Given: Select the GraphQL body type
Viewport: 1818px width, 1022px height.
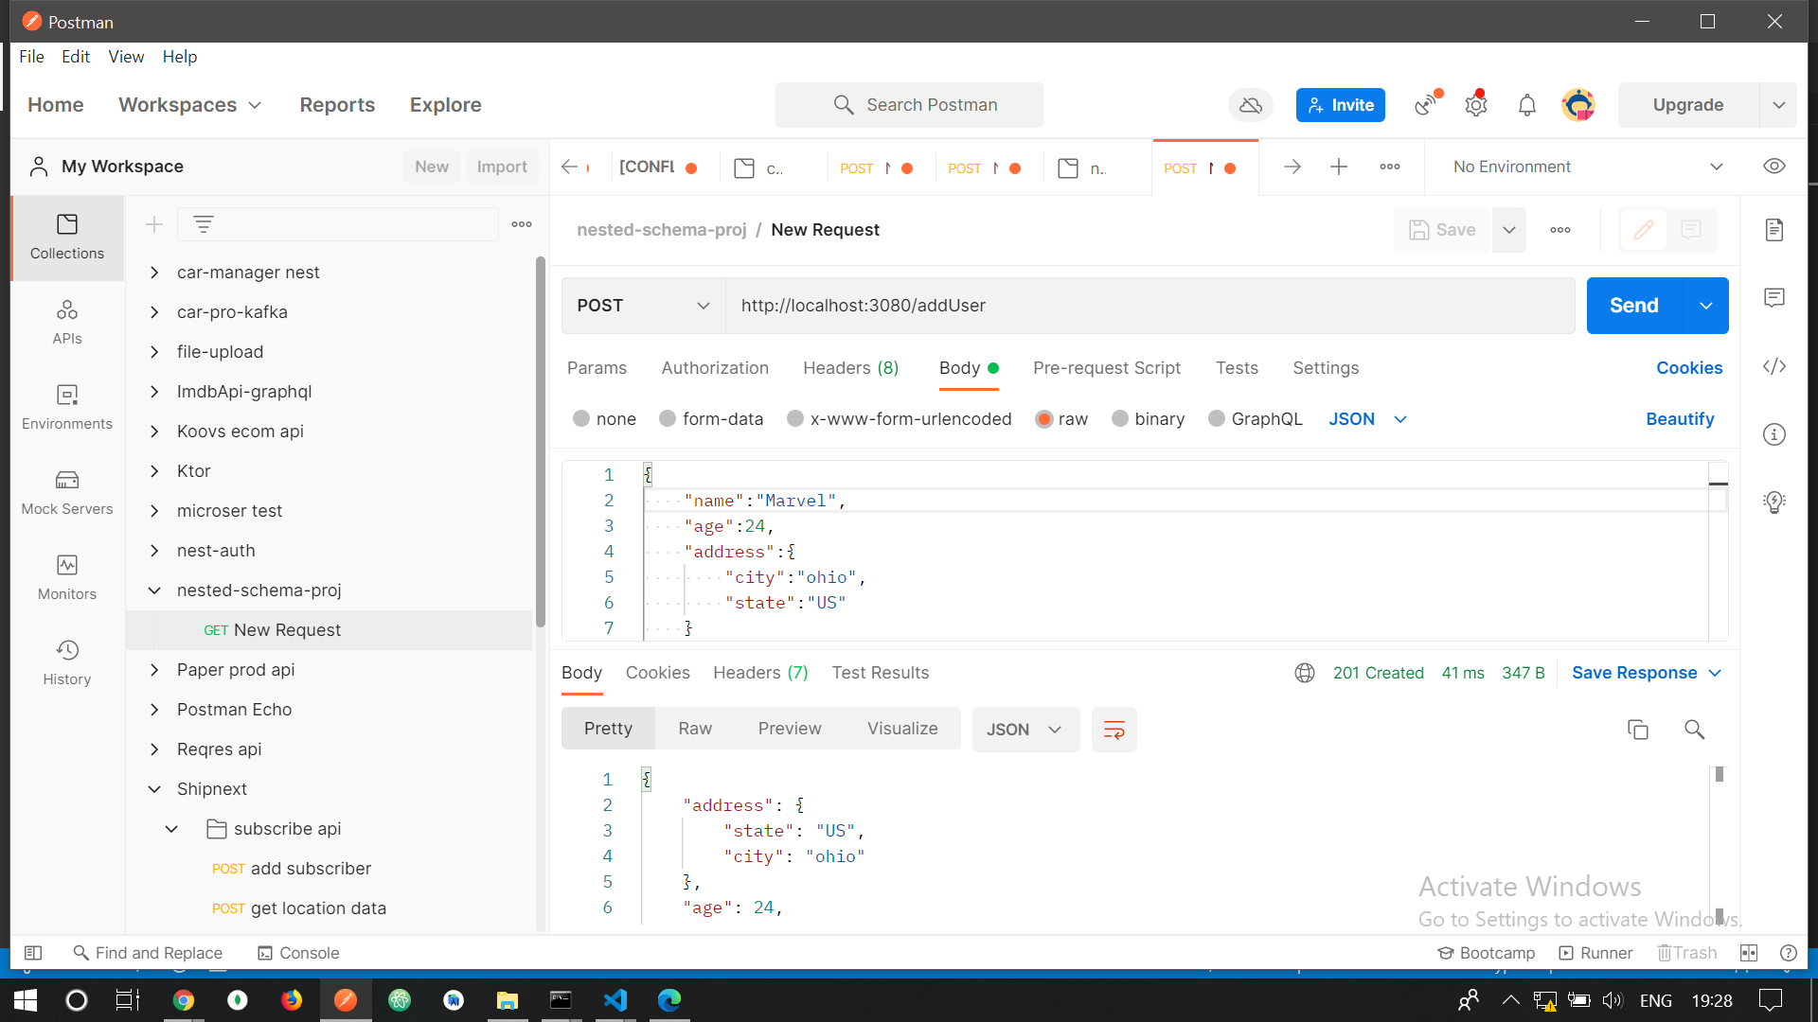Looking at the screenshot, I should tap(1217, 418).
